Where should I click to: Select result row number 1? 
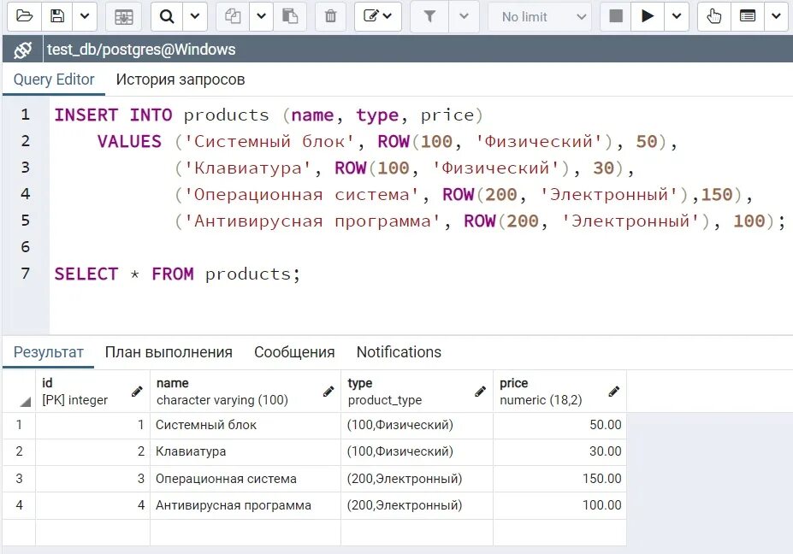(x=19, y=425)
